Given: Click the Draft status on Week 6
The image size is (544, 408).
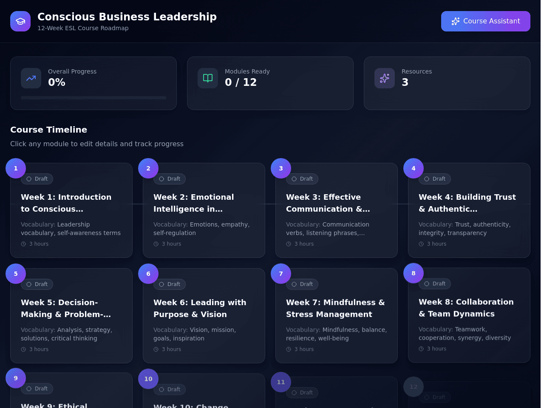Looking at the screenshot, I should coord(170,284).
